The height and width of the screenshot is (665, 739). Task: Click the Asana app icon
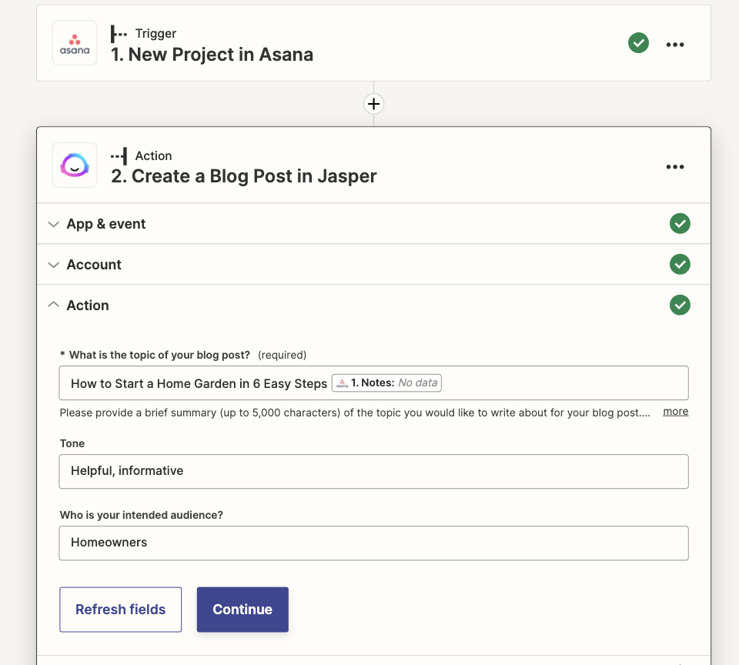point(75,43)
